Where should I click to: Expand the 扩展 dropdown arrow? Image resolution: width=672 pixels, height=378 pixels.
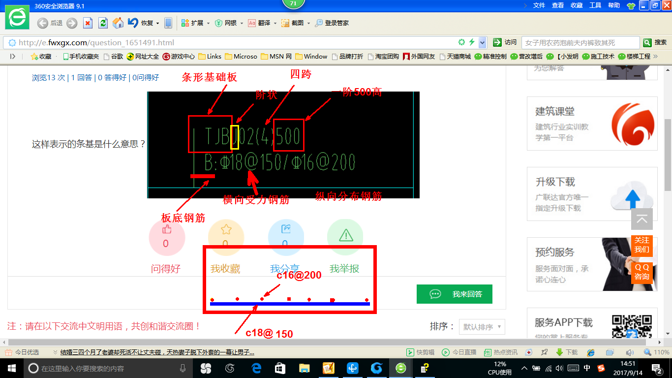pyautogui.click(x=208, y=23)
